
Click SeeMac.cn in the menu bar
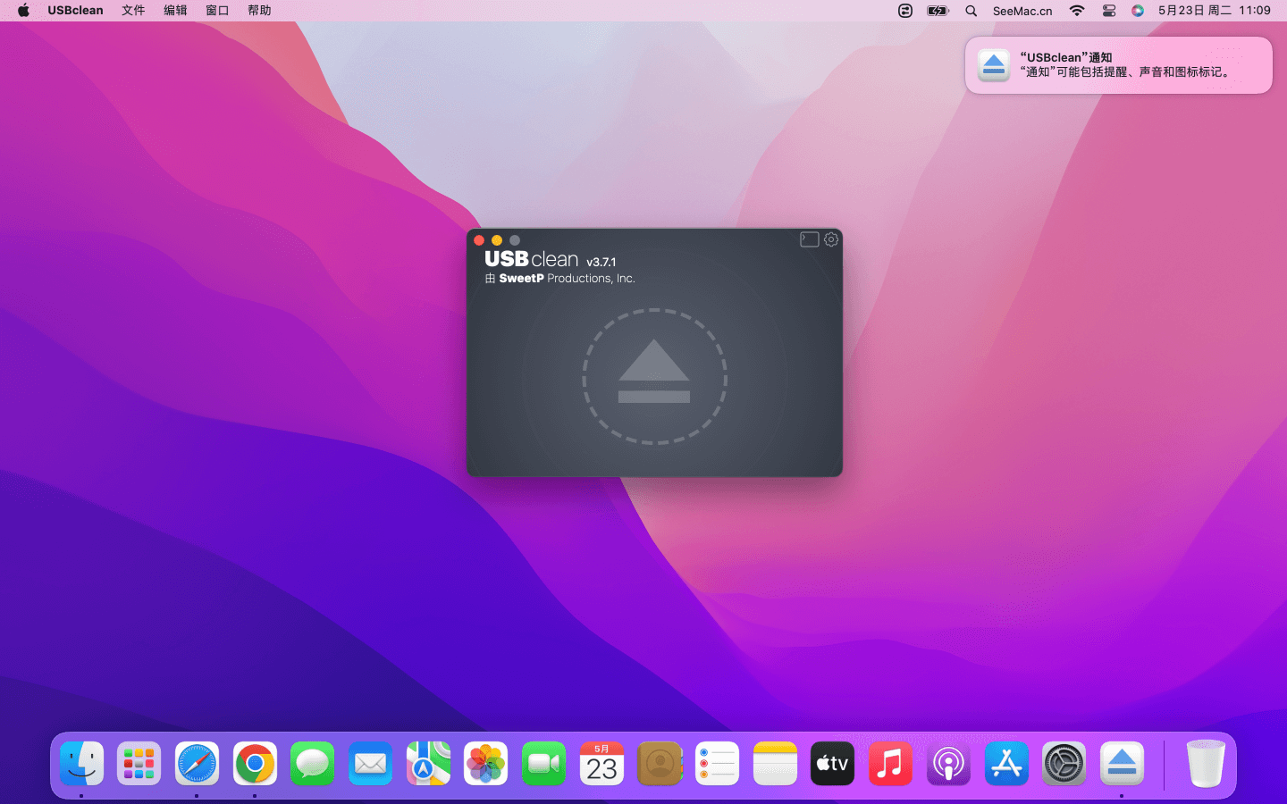click(x=1022, y=11)
